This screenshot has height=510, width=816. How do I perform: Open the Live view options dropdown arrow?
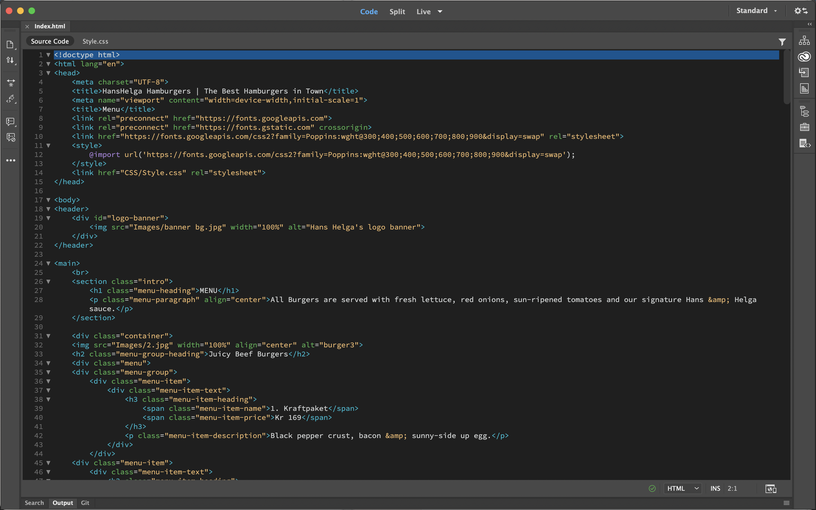[x=440, y=12]
